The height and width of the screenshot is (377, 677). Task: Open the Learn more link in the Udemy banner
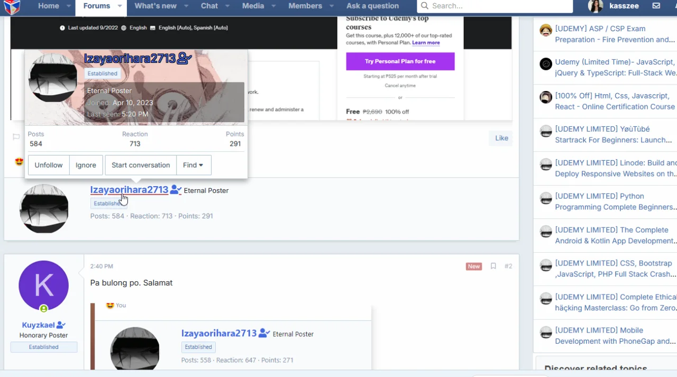tap(426, 43)
